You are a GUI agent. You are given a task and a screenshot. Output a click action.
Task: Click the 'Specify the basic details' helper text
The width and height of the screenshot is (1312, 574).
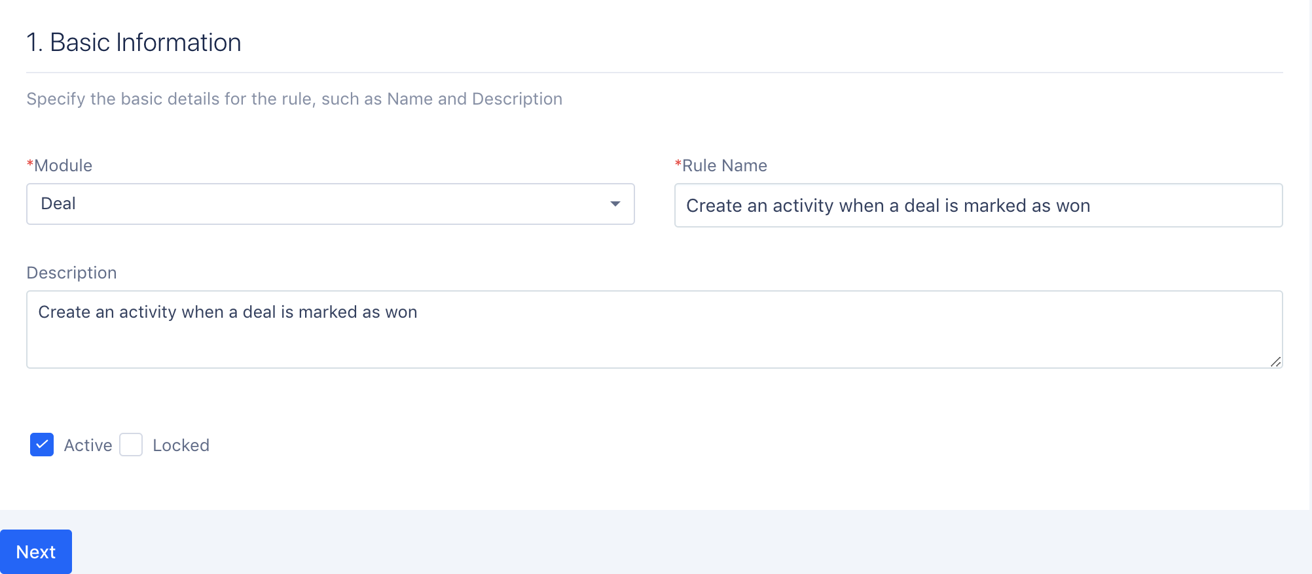(x=294, y=99)
